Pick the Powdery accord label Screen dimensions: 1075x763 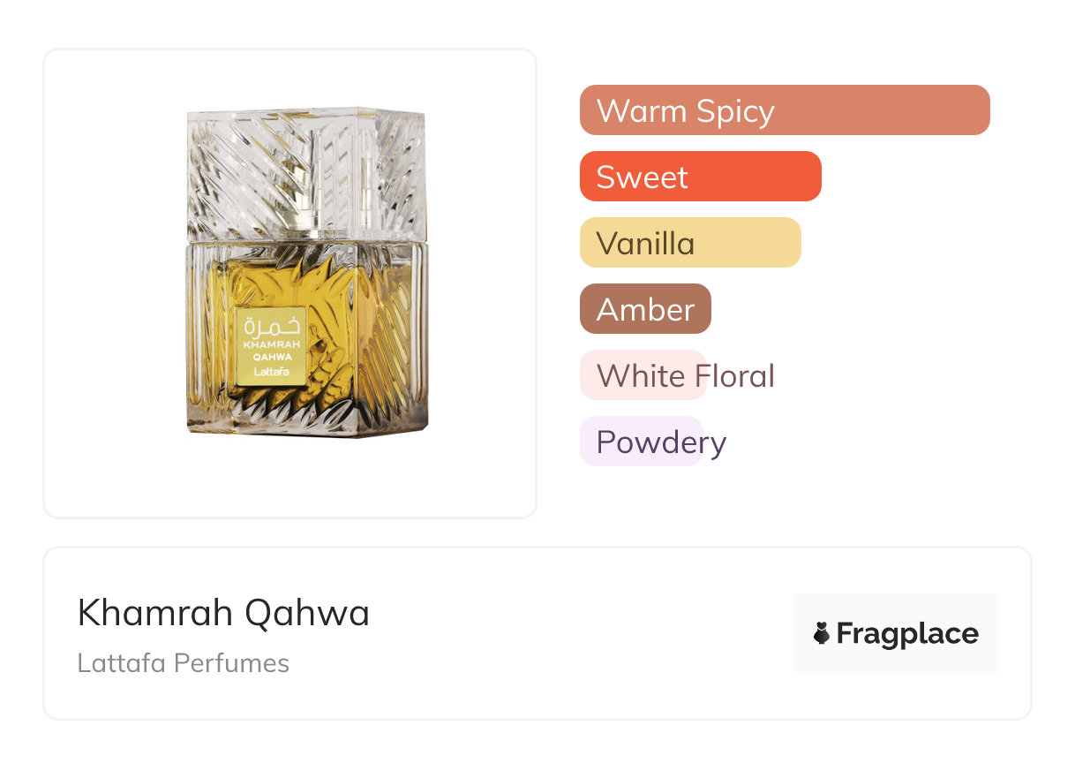click(660, 442)
